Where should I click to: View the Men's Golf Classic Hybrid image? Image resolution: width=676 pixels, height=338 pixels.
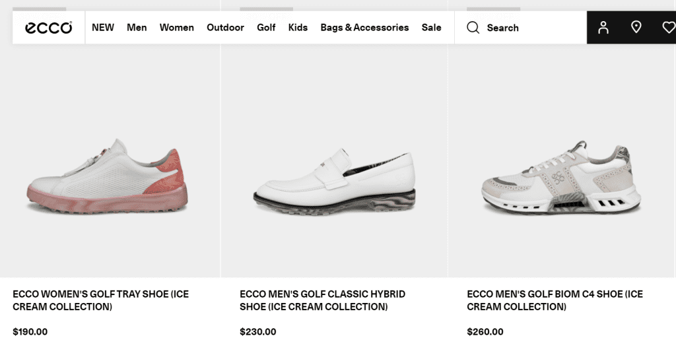[334, 180]
